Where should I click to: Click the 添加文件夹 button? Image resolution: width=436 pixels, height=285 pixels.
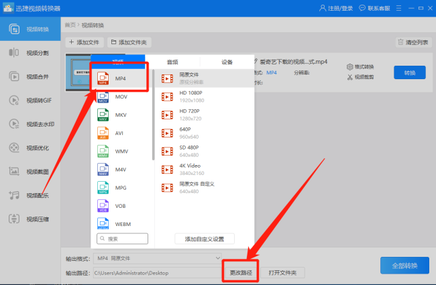[129, 42]
